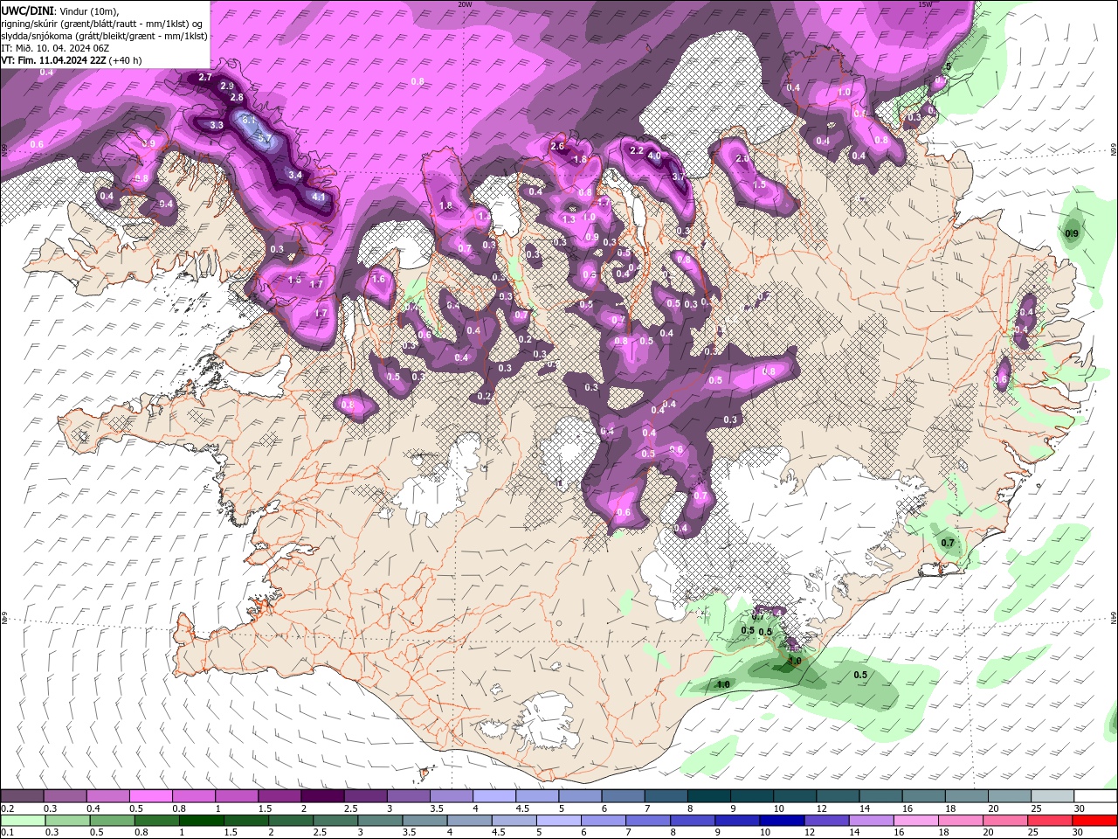Click the 'VT: Fim. 11.04.2024 22Z (+40 h)' line

[x=72, y=60]
